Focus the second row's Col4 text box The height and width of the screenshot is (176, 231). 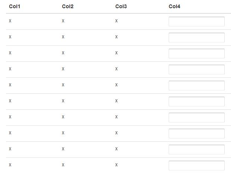(x=196, y=38)
